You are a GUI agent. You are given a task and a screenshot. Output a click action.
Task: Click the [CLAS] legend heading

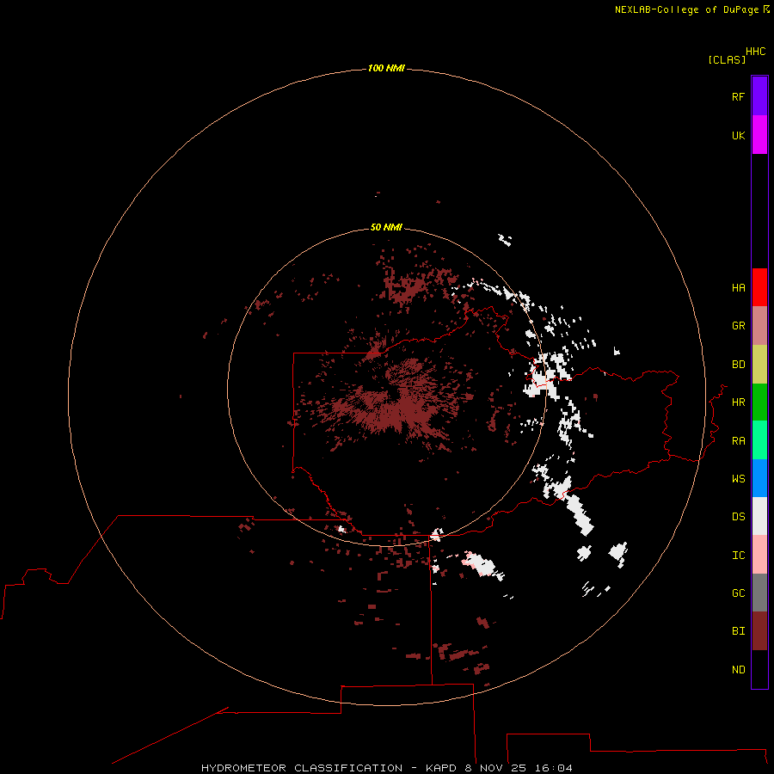click(727, 59)
